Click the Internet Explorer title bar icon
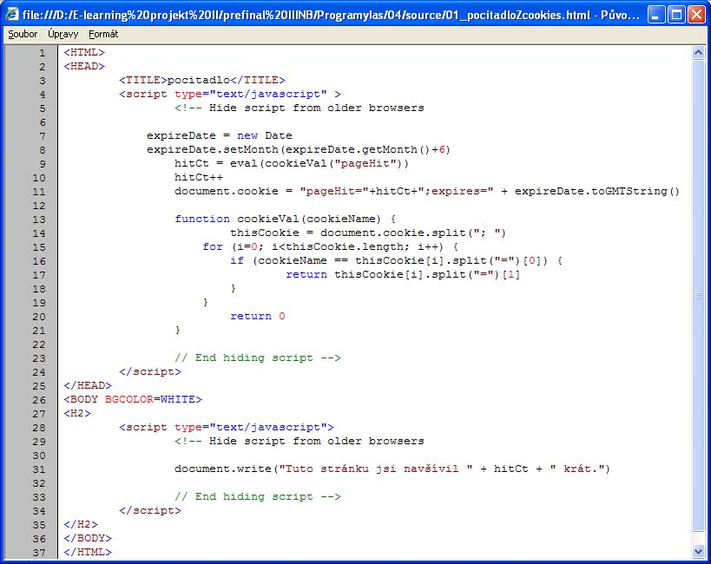The height and width of the screenshot is (564, 711). pyautogui.click(x=12, y=14)
